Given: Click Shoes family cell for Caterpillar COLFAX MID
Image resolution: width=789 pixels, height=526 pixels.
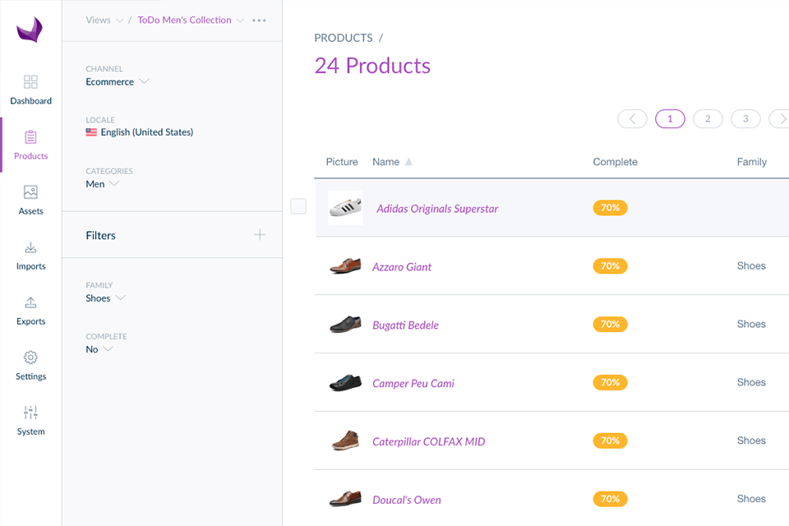Looking at the screenshot, I should tap(751, 441).
